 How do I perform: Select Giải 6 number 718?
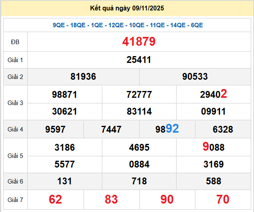coord(139,181)
